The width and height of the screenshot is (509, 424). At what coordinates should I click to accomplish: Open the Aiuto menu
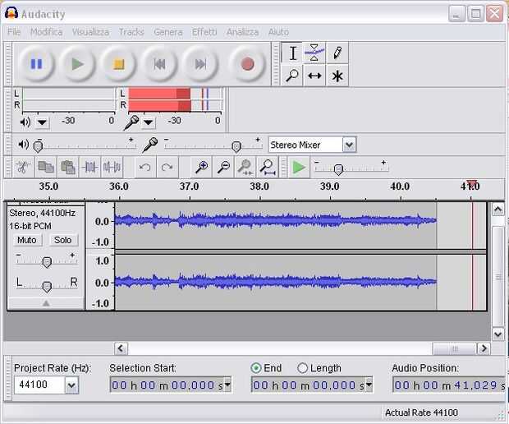coord(278,32)
